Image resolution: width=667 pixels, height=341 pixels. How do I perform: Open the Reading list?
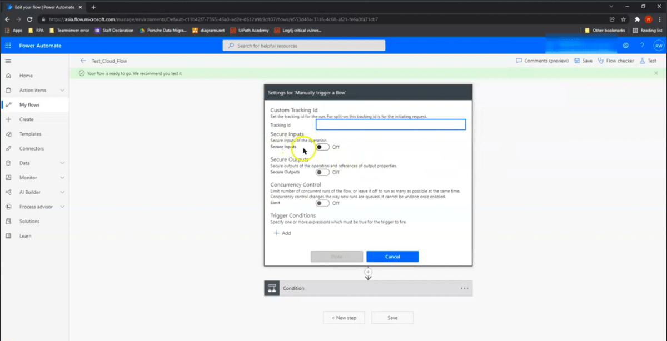(647, 31)
